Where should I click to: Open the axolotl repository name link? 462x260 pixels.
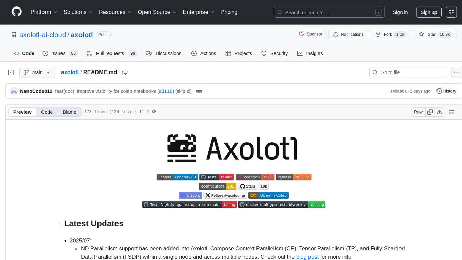(x=82, y=35)
